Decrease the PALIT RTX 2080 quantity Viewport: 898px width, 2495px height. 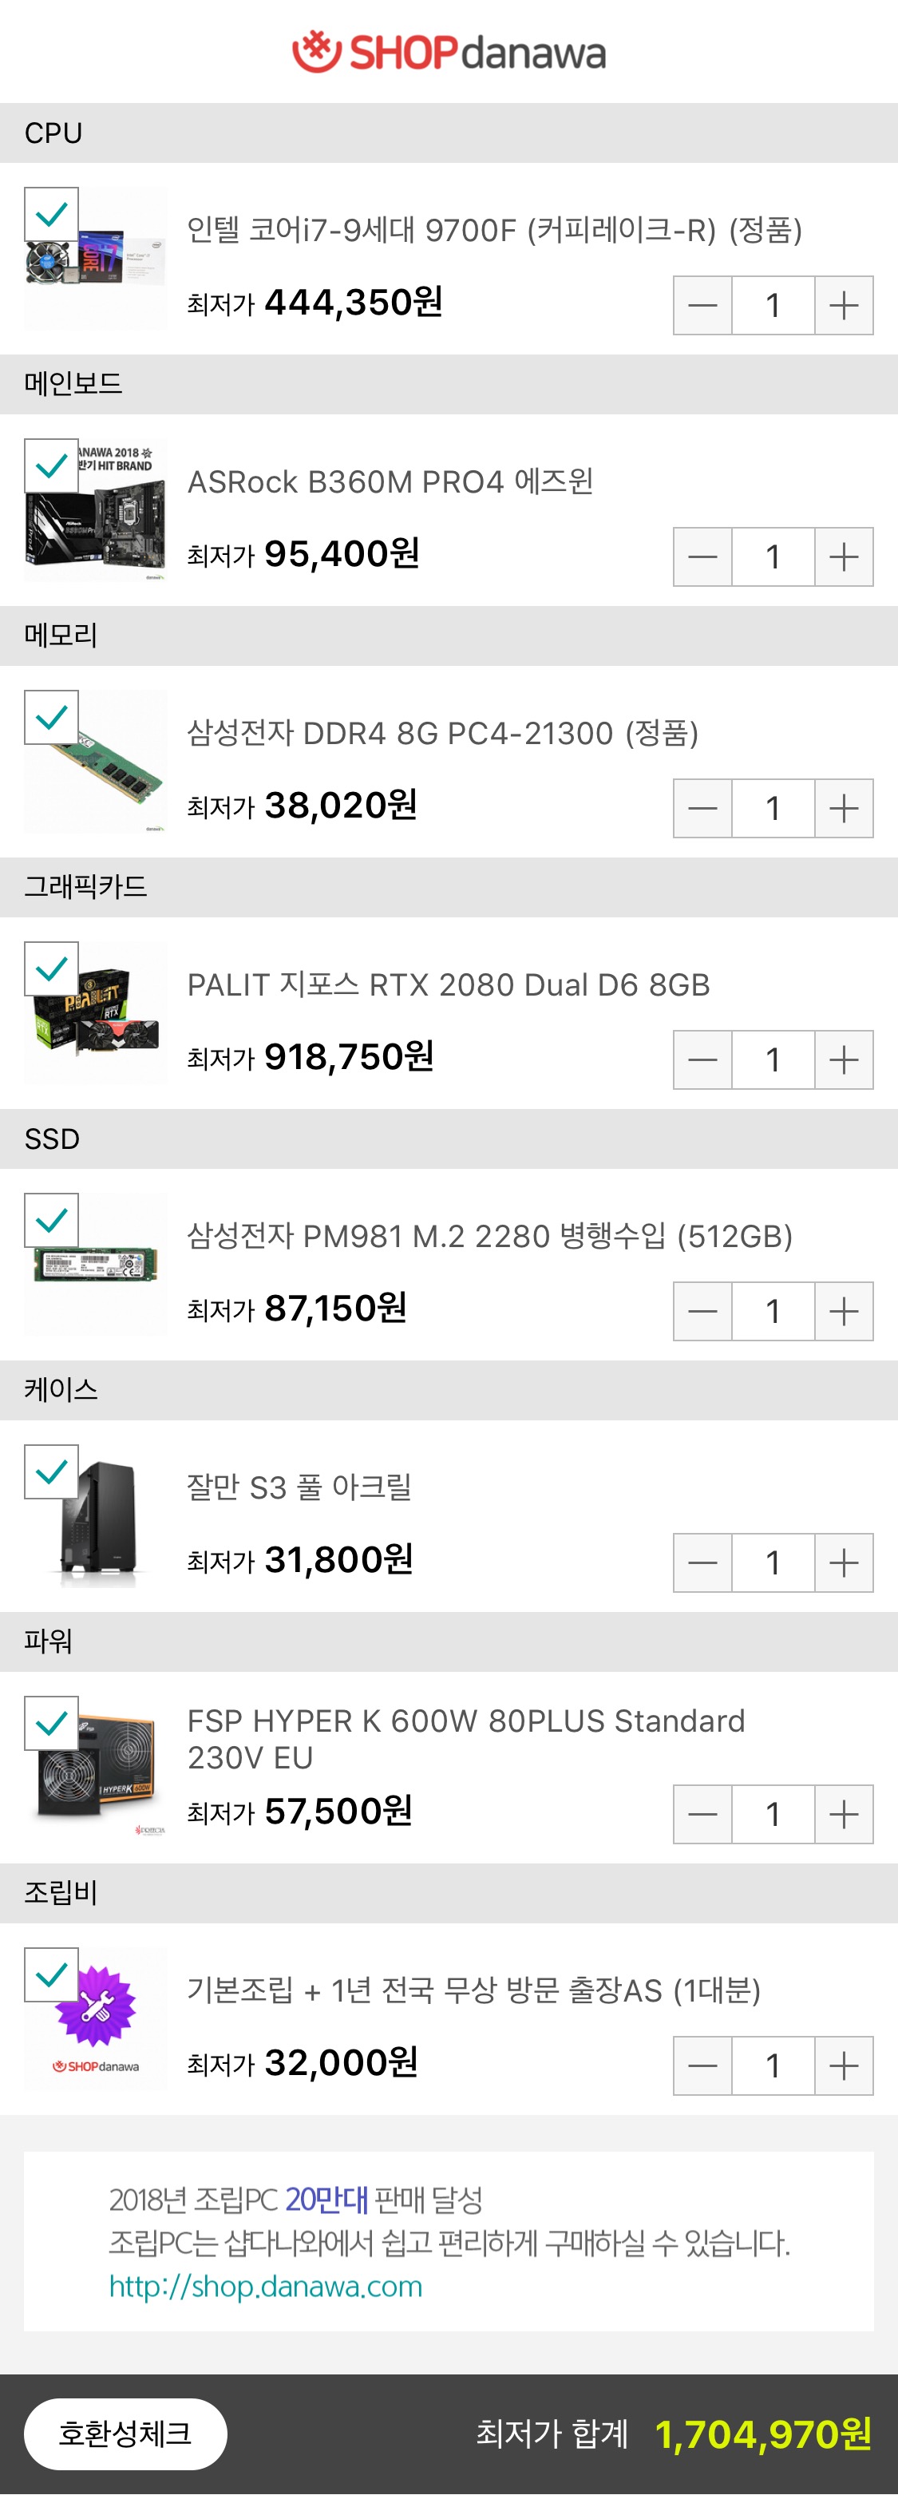click(x=702, y=1059)
